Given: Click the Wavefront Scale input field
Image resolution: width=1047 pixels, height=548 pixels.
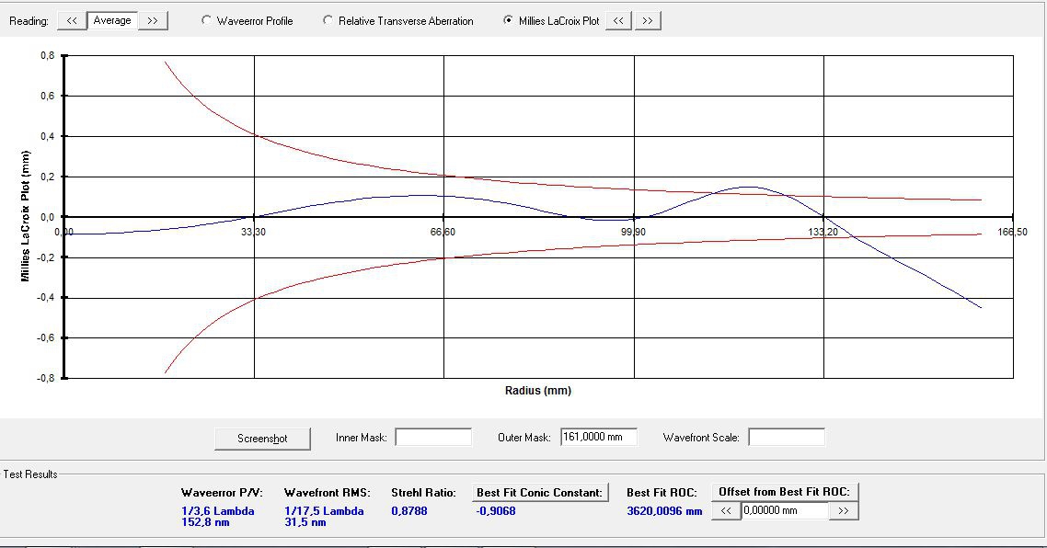Looking at the screenshot, I should point(787,437).
